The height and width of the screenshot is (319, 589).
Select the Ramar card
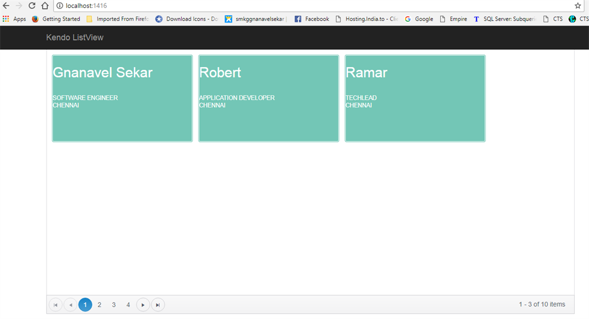coord(415,98)
